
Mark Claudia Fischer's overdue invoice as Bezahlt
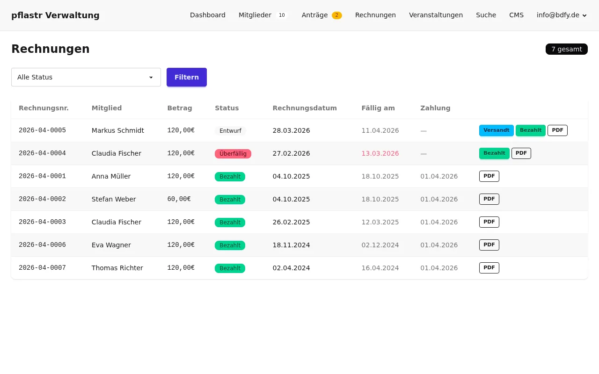click(x=494, y=153)
